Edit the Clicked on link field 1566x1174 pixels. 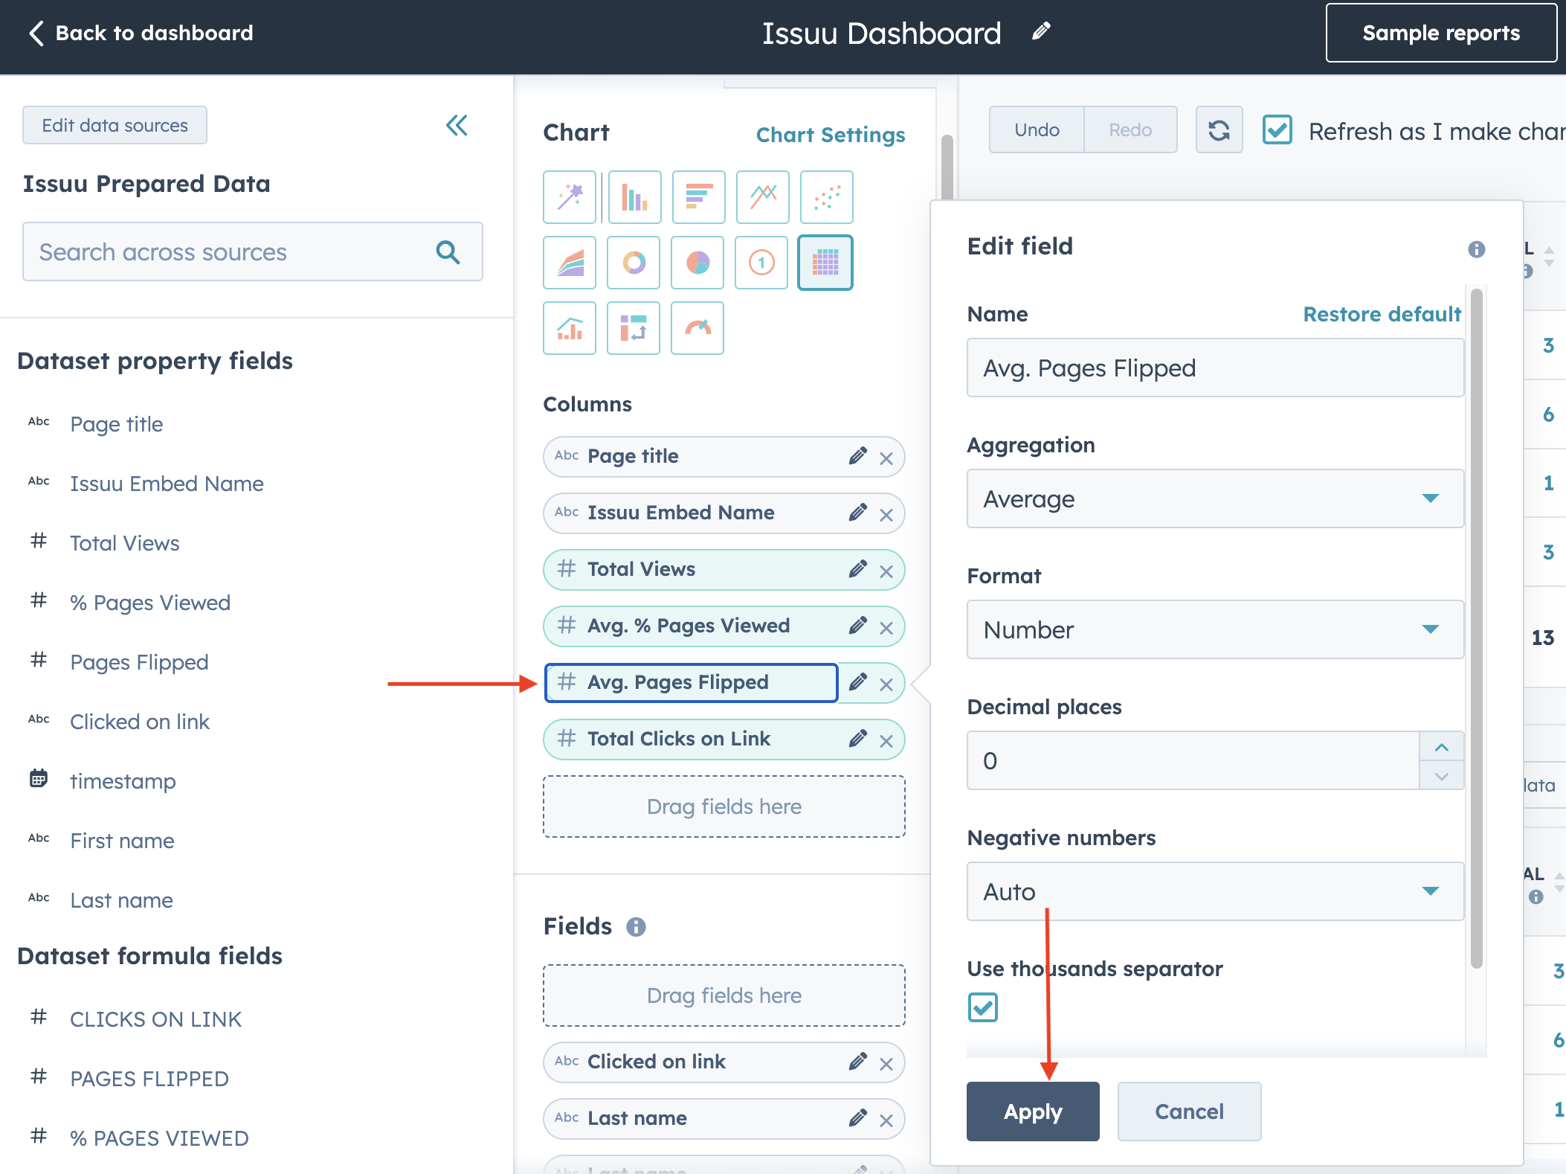[857, 1062]
